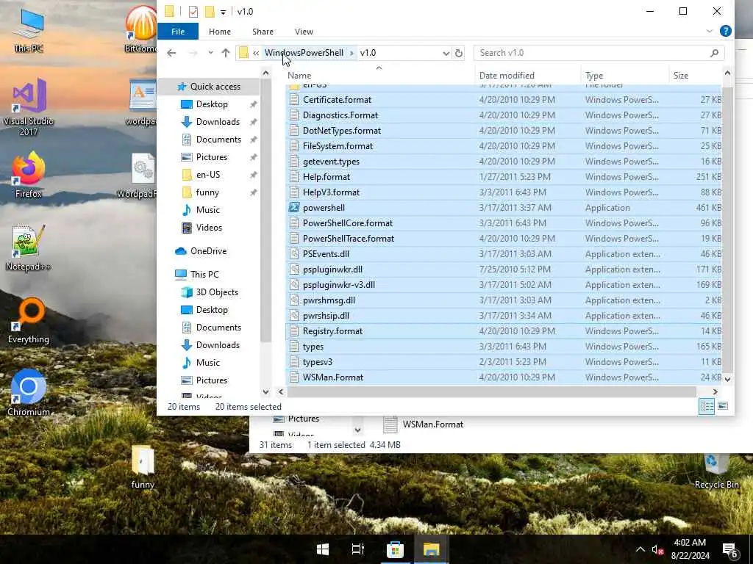Click the Task View taskbar button

coord(358,549)
